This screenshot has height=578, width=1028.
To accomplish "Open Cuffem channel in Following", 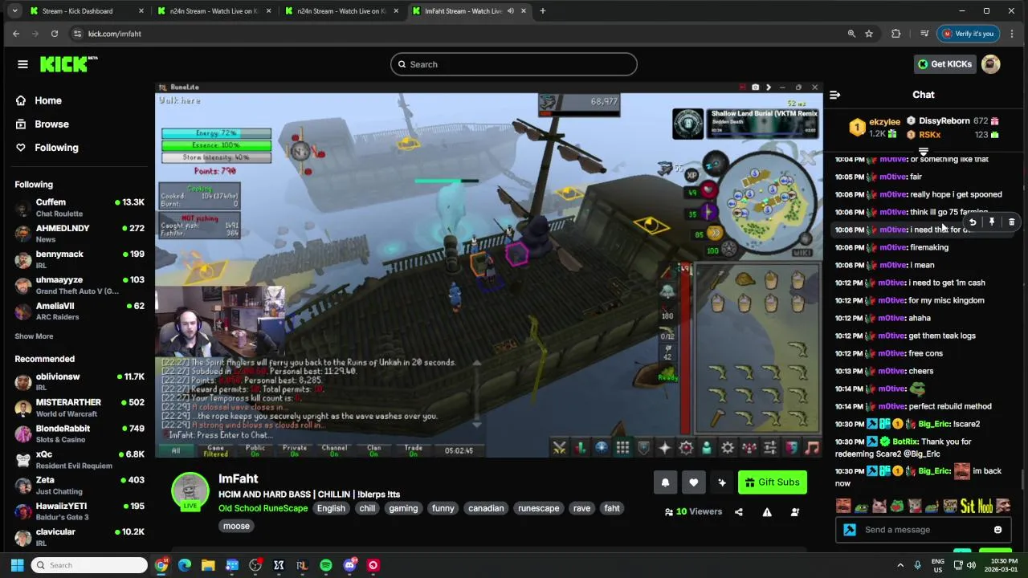I will click(79, 208).
